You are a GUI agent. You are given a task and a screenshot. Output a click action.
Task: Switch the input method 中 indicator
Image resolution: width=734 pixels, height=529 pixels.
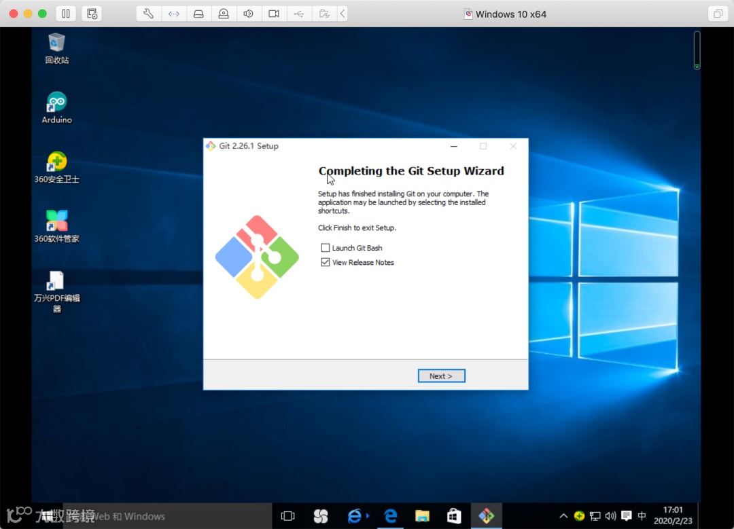(x=642, y=516)
